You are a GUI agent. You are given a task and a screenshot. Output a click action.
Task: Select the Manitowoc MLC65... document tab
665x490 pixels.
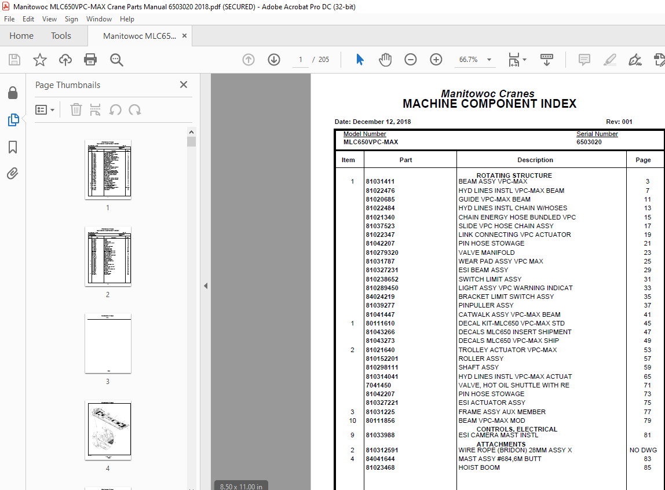140,36
